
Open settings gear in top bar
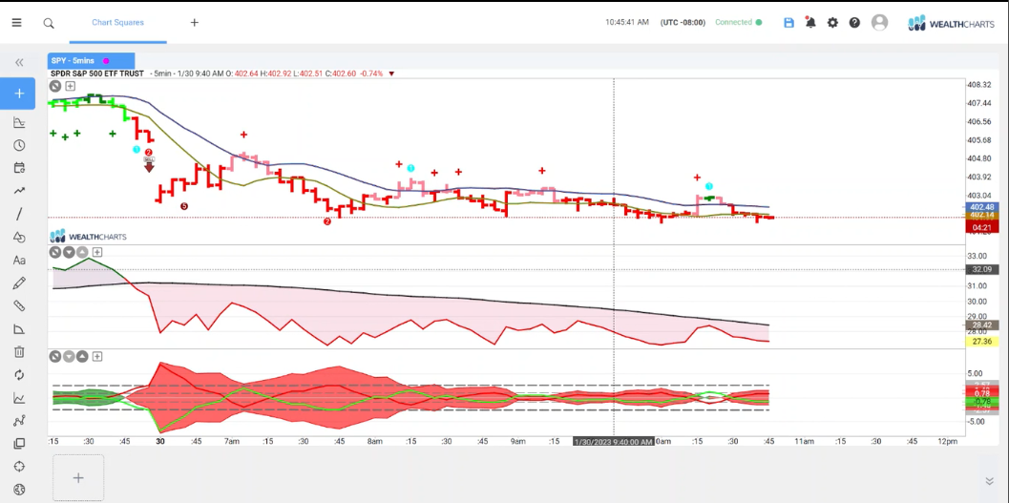tap(832, 23)
